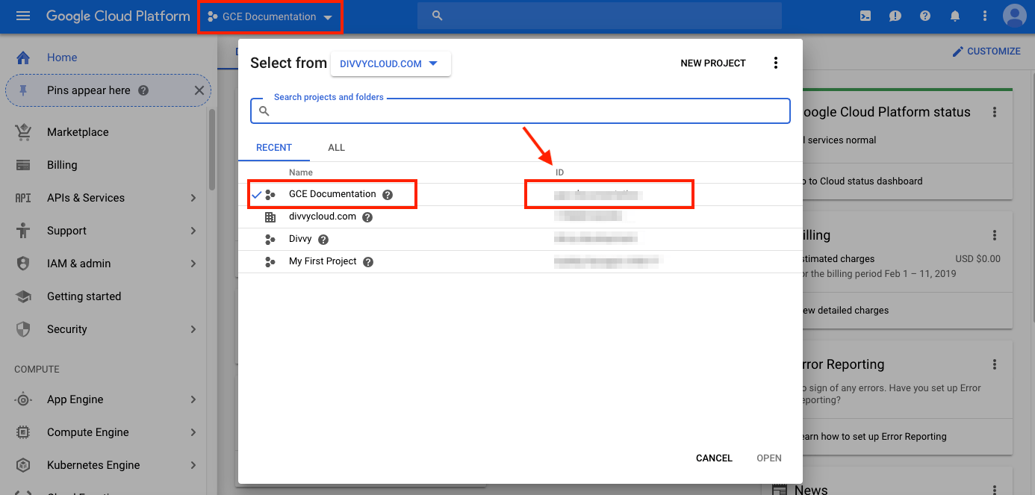Open Marketplace from sidebar
The image size is (1035, 495).
(78, 132)
